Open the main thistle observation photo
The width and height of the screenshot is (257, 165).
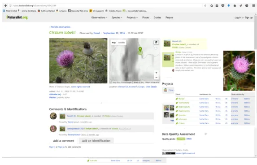click(78, 61)
